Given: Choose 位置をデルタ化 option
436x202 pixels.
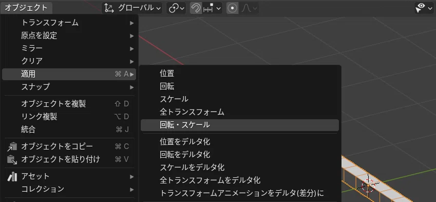Looking at the screenshot, I should (x=240, y=142).
